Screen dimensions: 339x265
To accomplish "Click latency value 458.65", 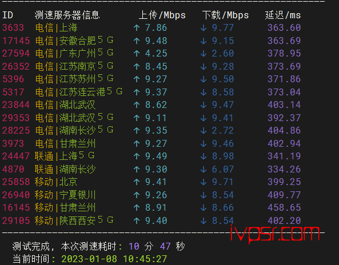I will pos(284,207).
